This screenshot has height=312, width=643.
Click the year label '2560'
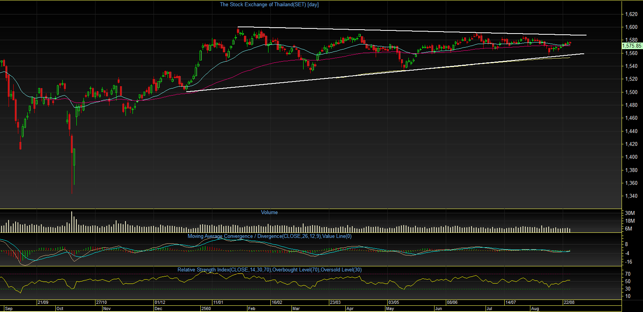(206, 309)
